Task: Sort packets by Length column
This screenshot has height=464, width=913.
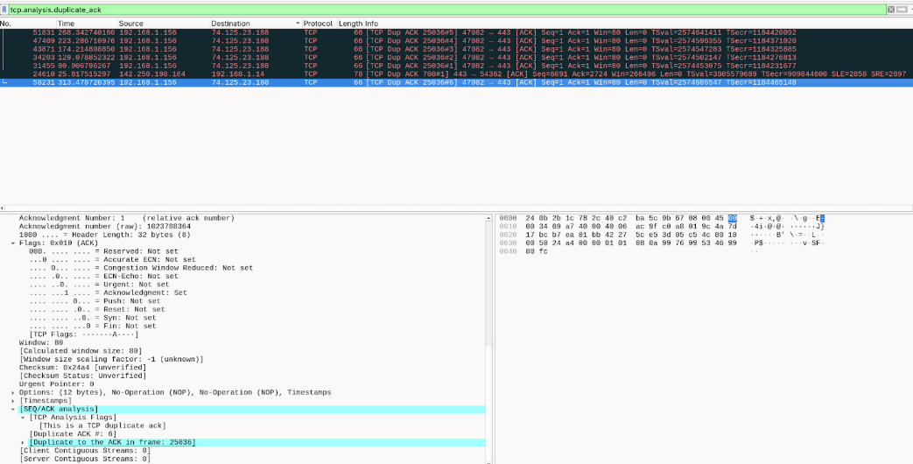Action: tap(350, 24)
